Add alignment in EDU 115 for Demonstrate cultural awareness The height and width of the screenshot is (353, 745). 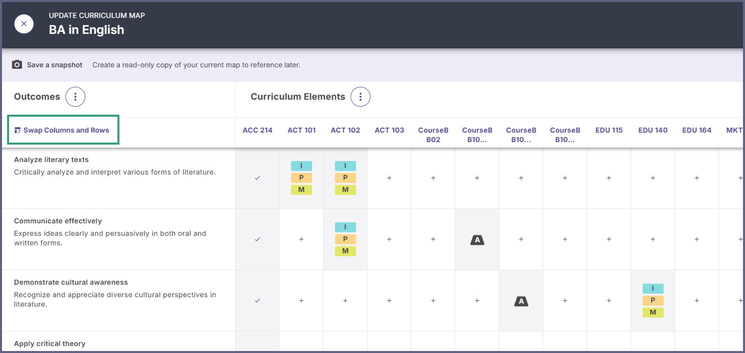(609, 301)
